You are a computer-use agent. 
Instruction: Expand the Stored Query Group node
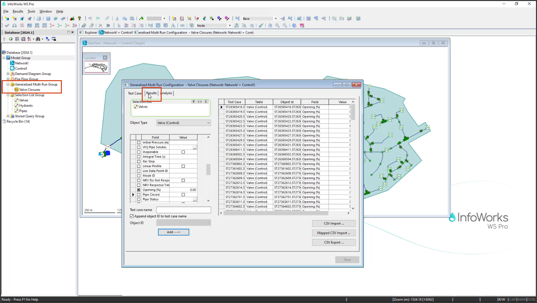[x=8, y=116]
